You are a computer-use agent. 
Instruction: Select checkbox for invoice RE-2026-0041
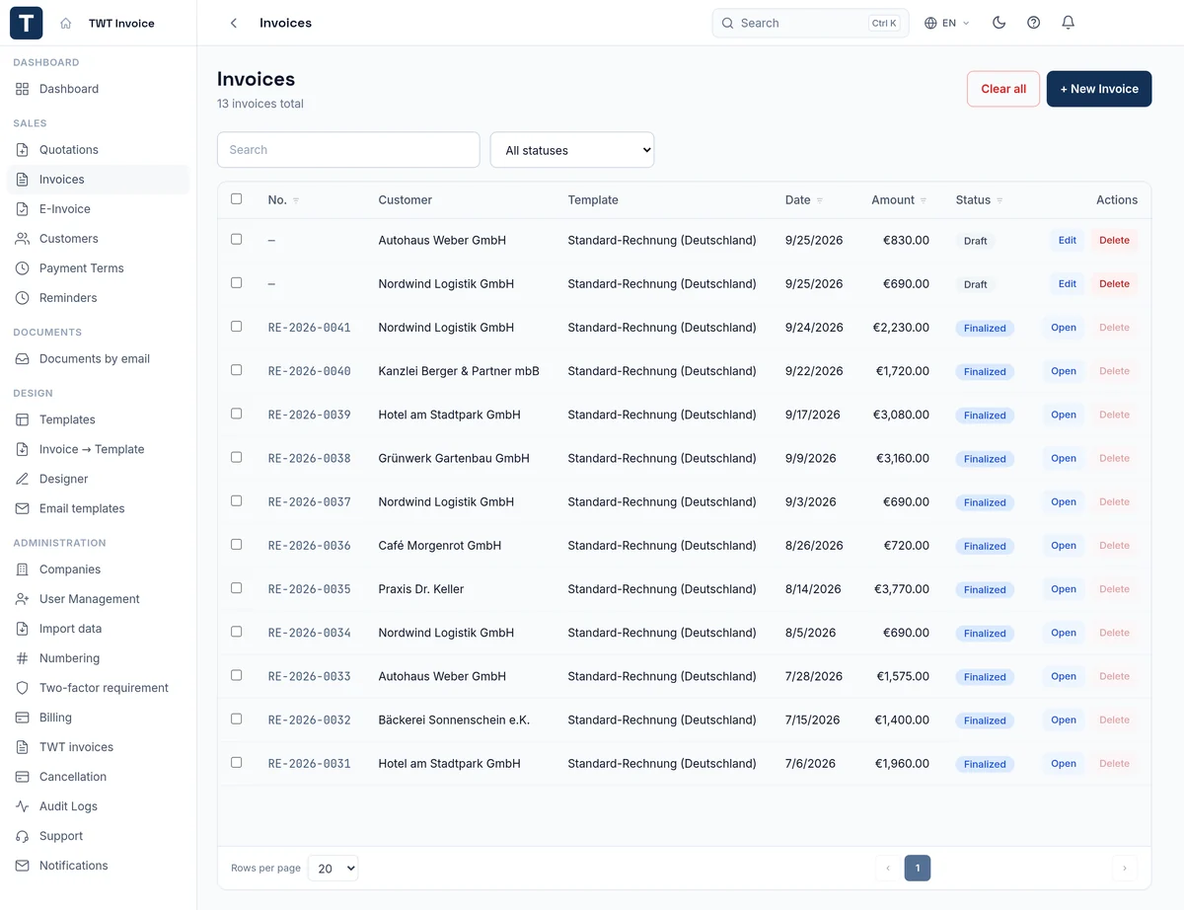[x=236, y=326]
